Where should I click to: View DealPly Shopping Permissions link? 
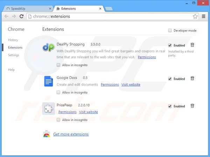(x=147, y=57)
